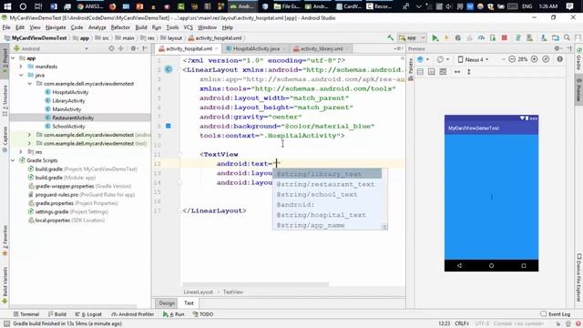
Task: Collapse the Gradle Scripts node
Action: tap(13, 160)
